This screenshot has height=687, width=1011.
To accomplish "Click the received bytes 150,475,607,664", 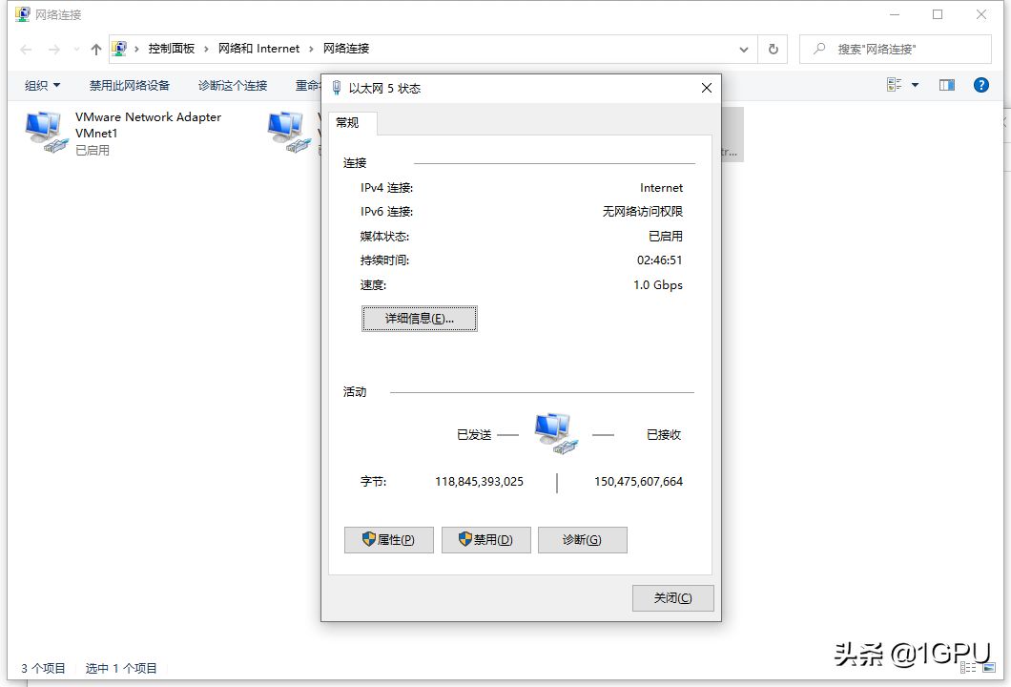I will tap(638, 481).
